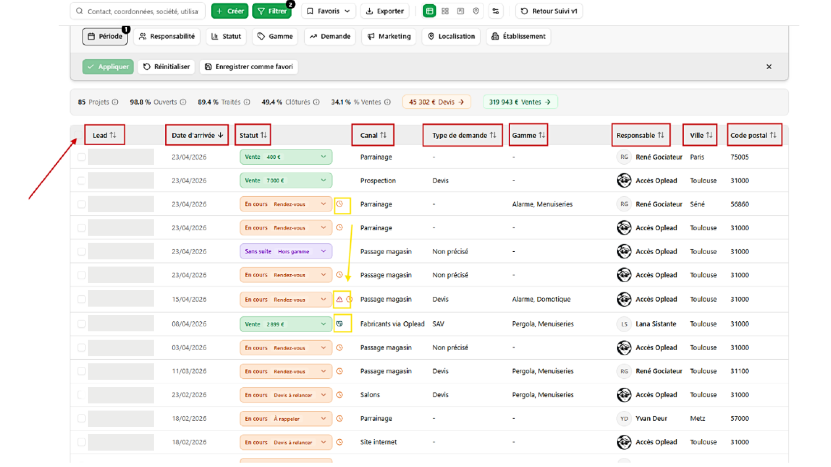Click Réinitialiser to reset filters

[x=167, y=67]
